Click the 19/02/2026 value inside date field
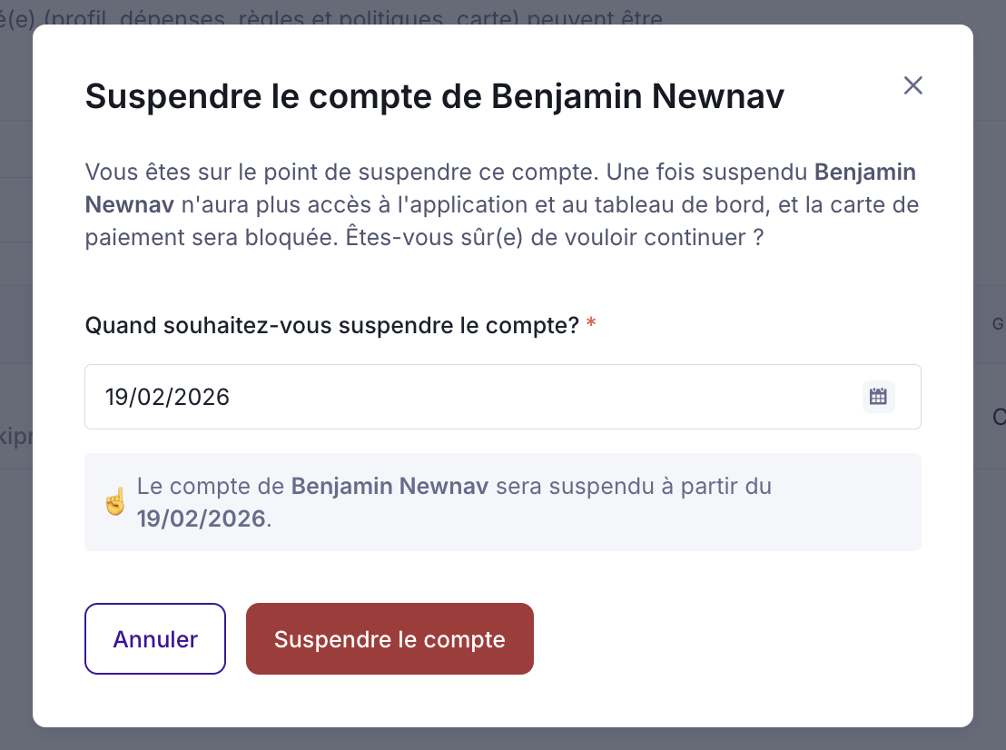This screenshot has height=750, width=1006. coord(167,397)
